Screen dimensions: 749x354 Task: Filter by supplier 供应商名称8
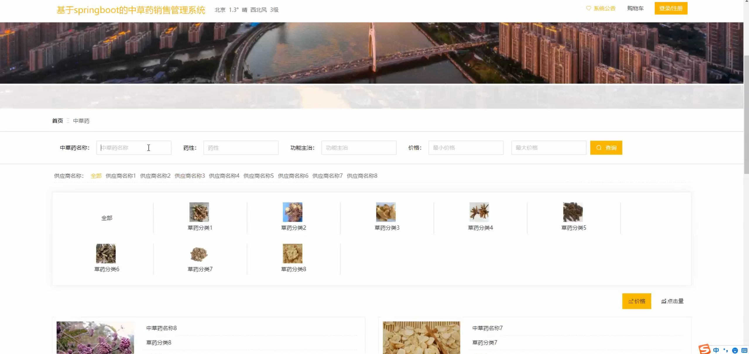coord(362,176)
